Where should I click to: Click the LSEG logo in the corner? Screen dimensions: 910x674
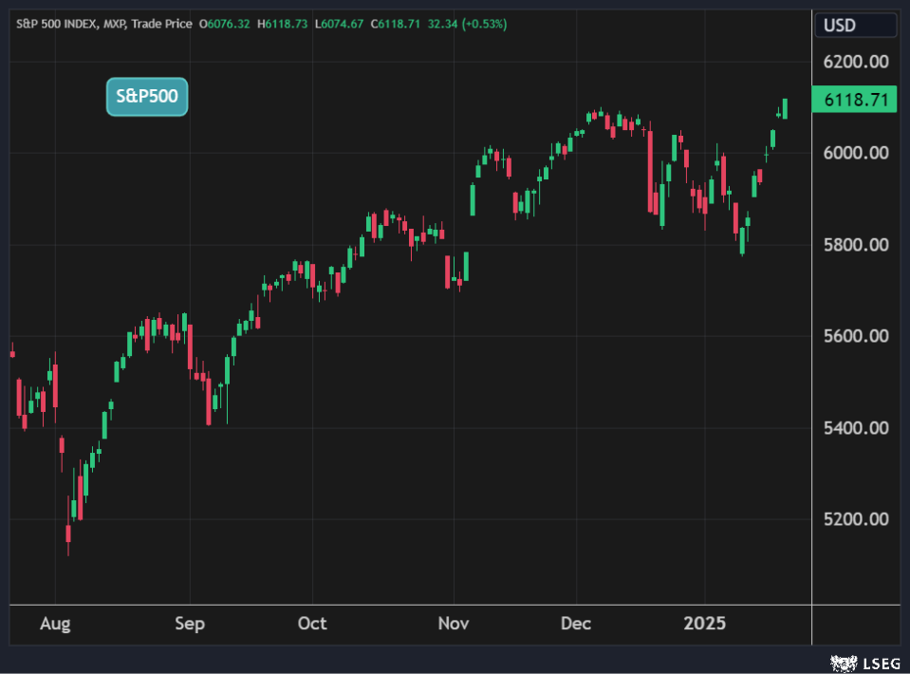865,662
